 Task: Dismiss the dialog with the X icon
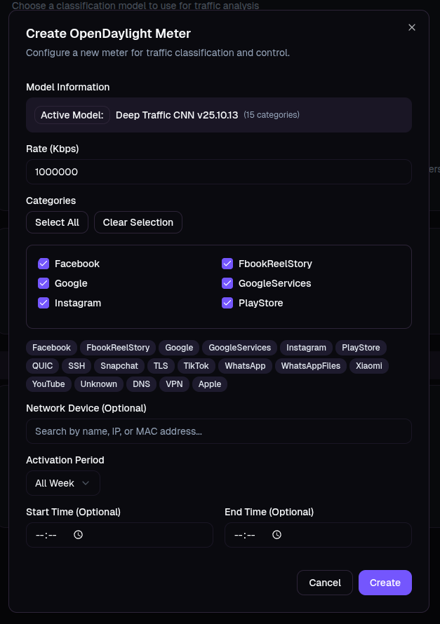(412, 27)
